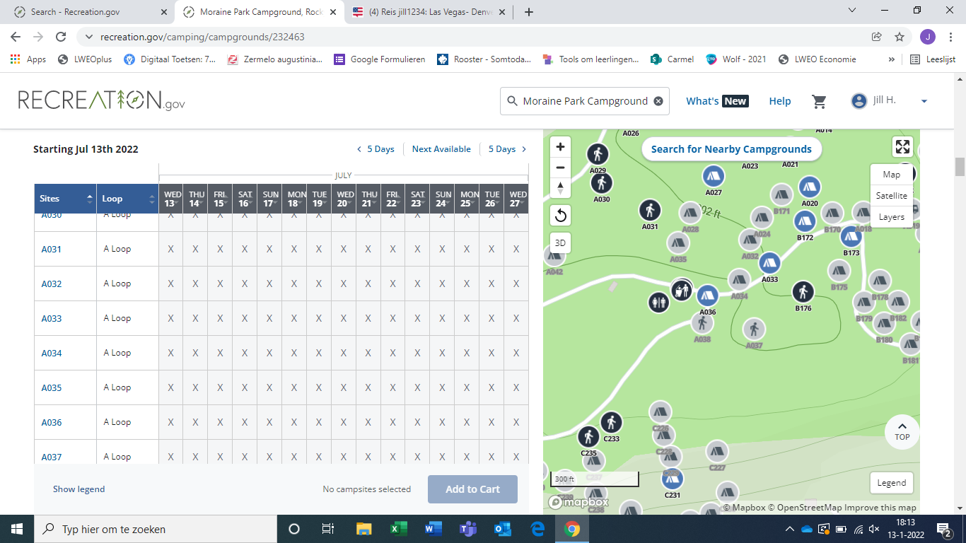Click the map rotate reset icon

[x=560, y=215]
